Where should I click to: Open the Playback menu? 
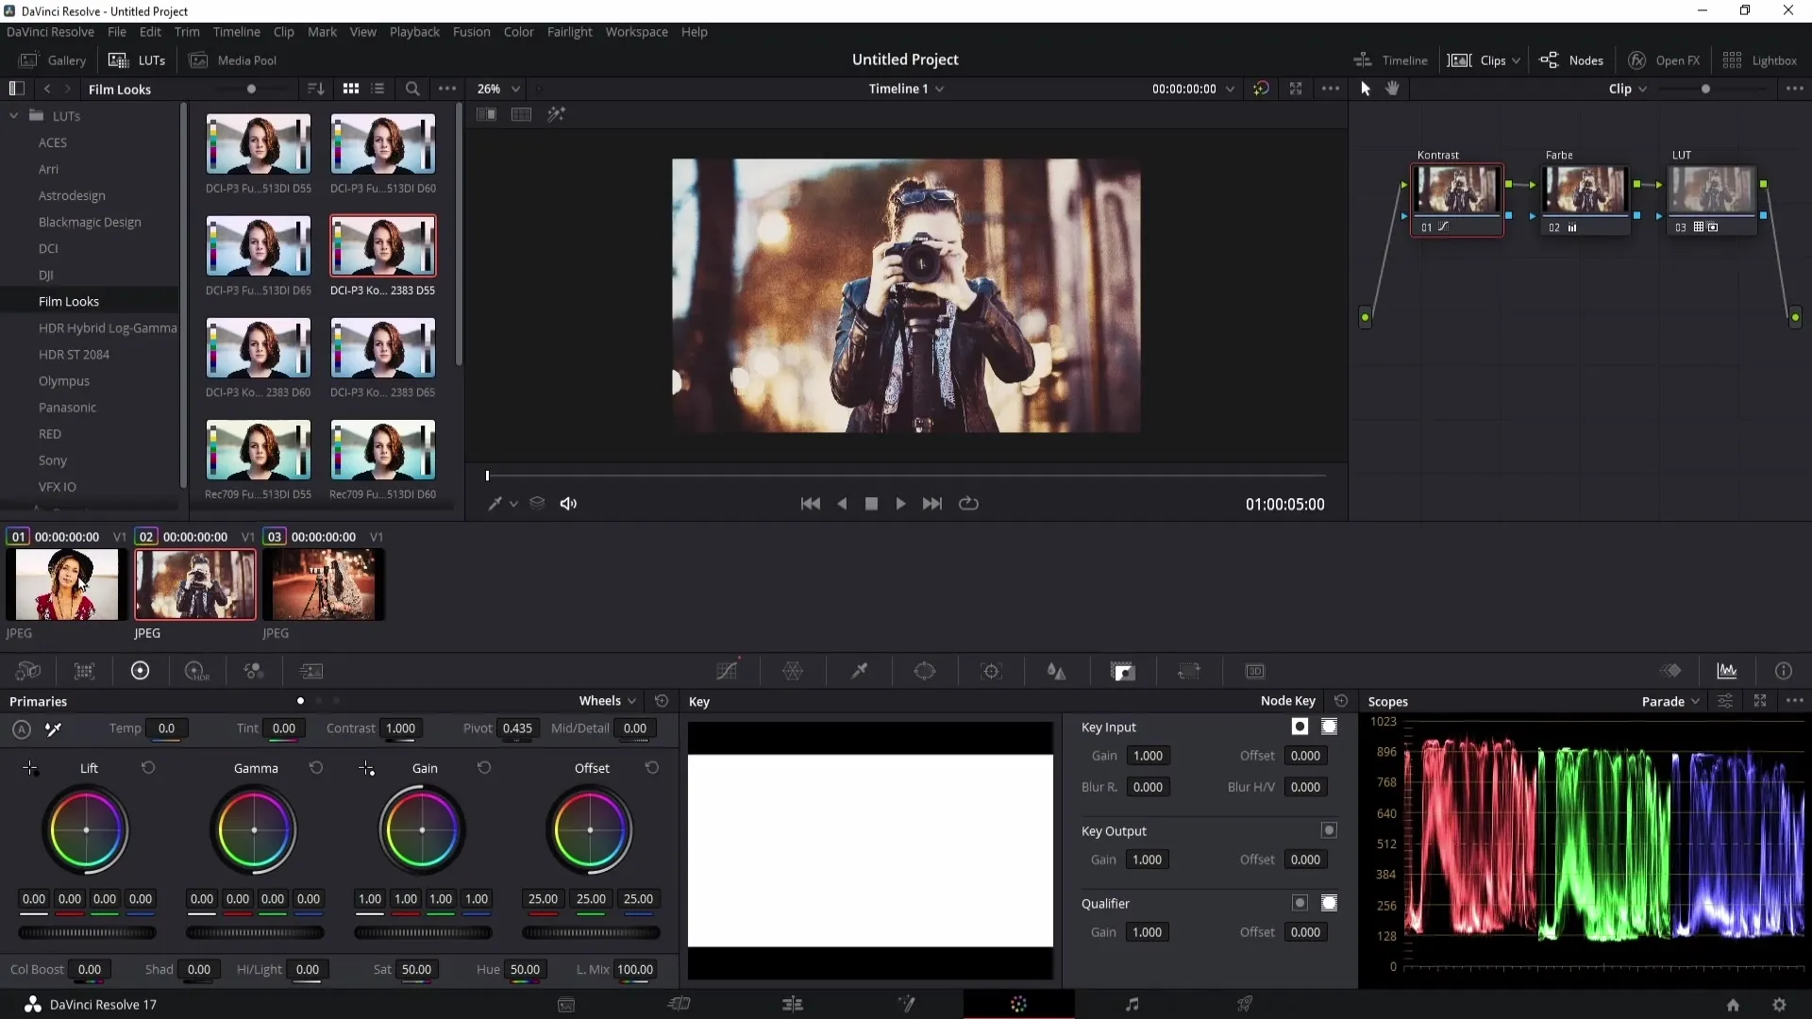tap(414, 32)
